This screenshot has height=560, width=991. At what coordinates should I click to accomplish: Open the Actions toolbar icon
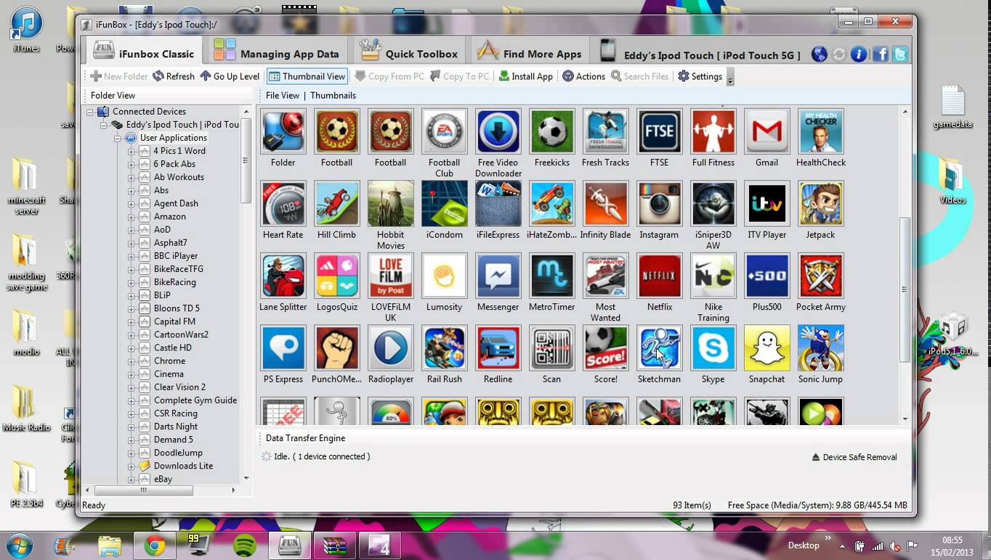[583, 76]
